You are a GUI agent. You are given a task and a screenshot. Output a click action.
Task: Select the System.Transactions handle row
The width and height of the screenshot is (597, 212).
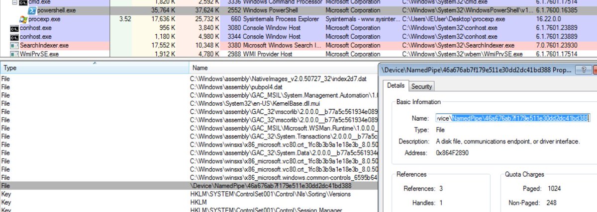tap(189, 136)
